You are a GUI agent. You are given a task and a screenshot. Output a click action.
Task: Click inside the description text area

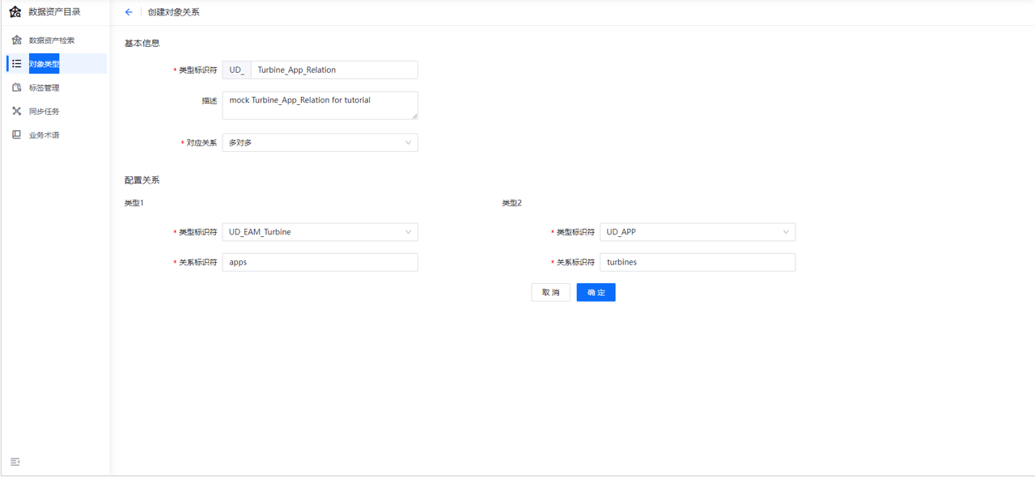pyautogui.click(x=320, y=105)
